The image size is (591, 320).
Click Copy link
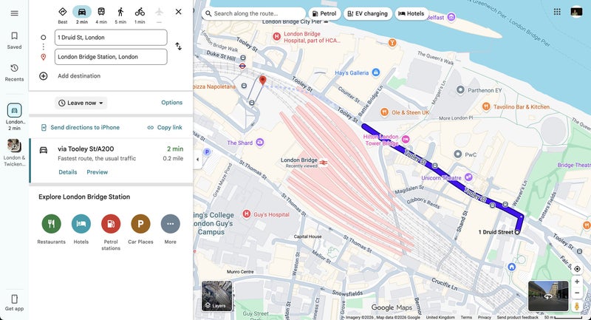point(165,128)
